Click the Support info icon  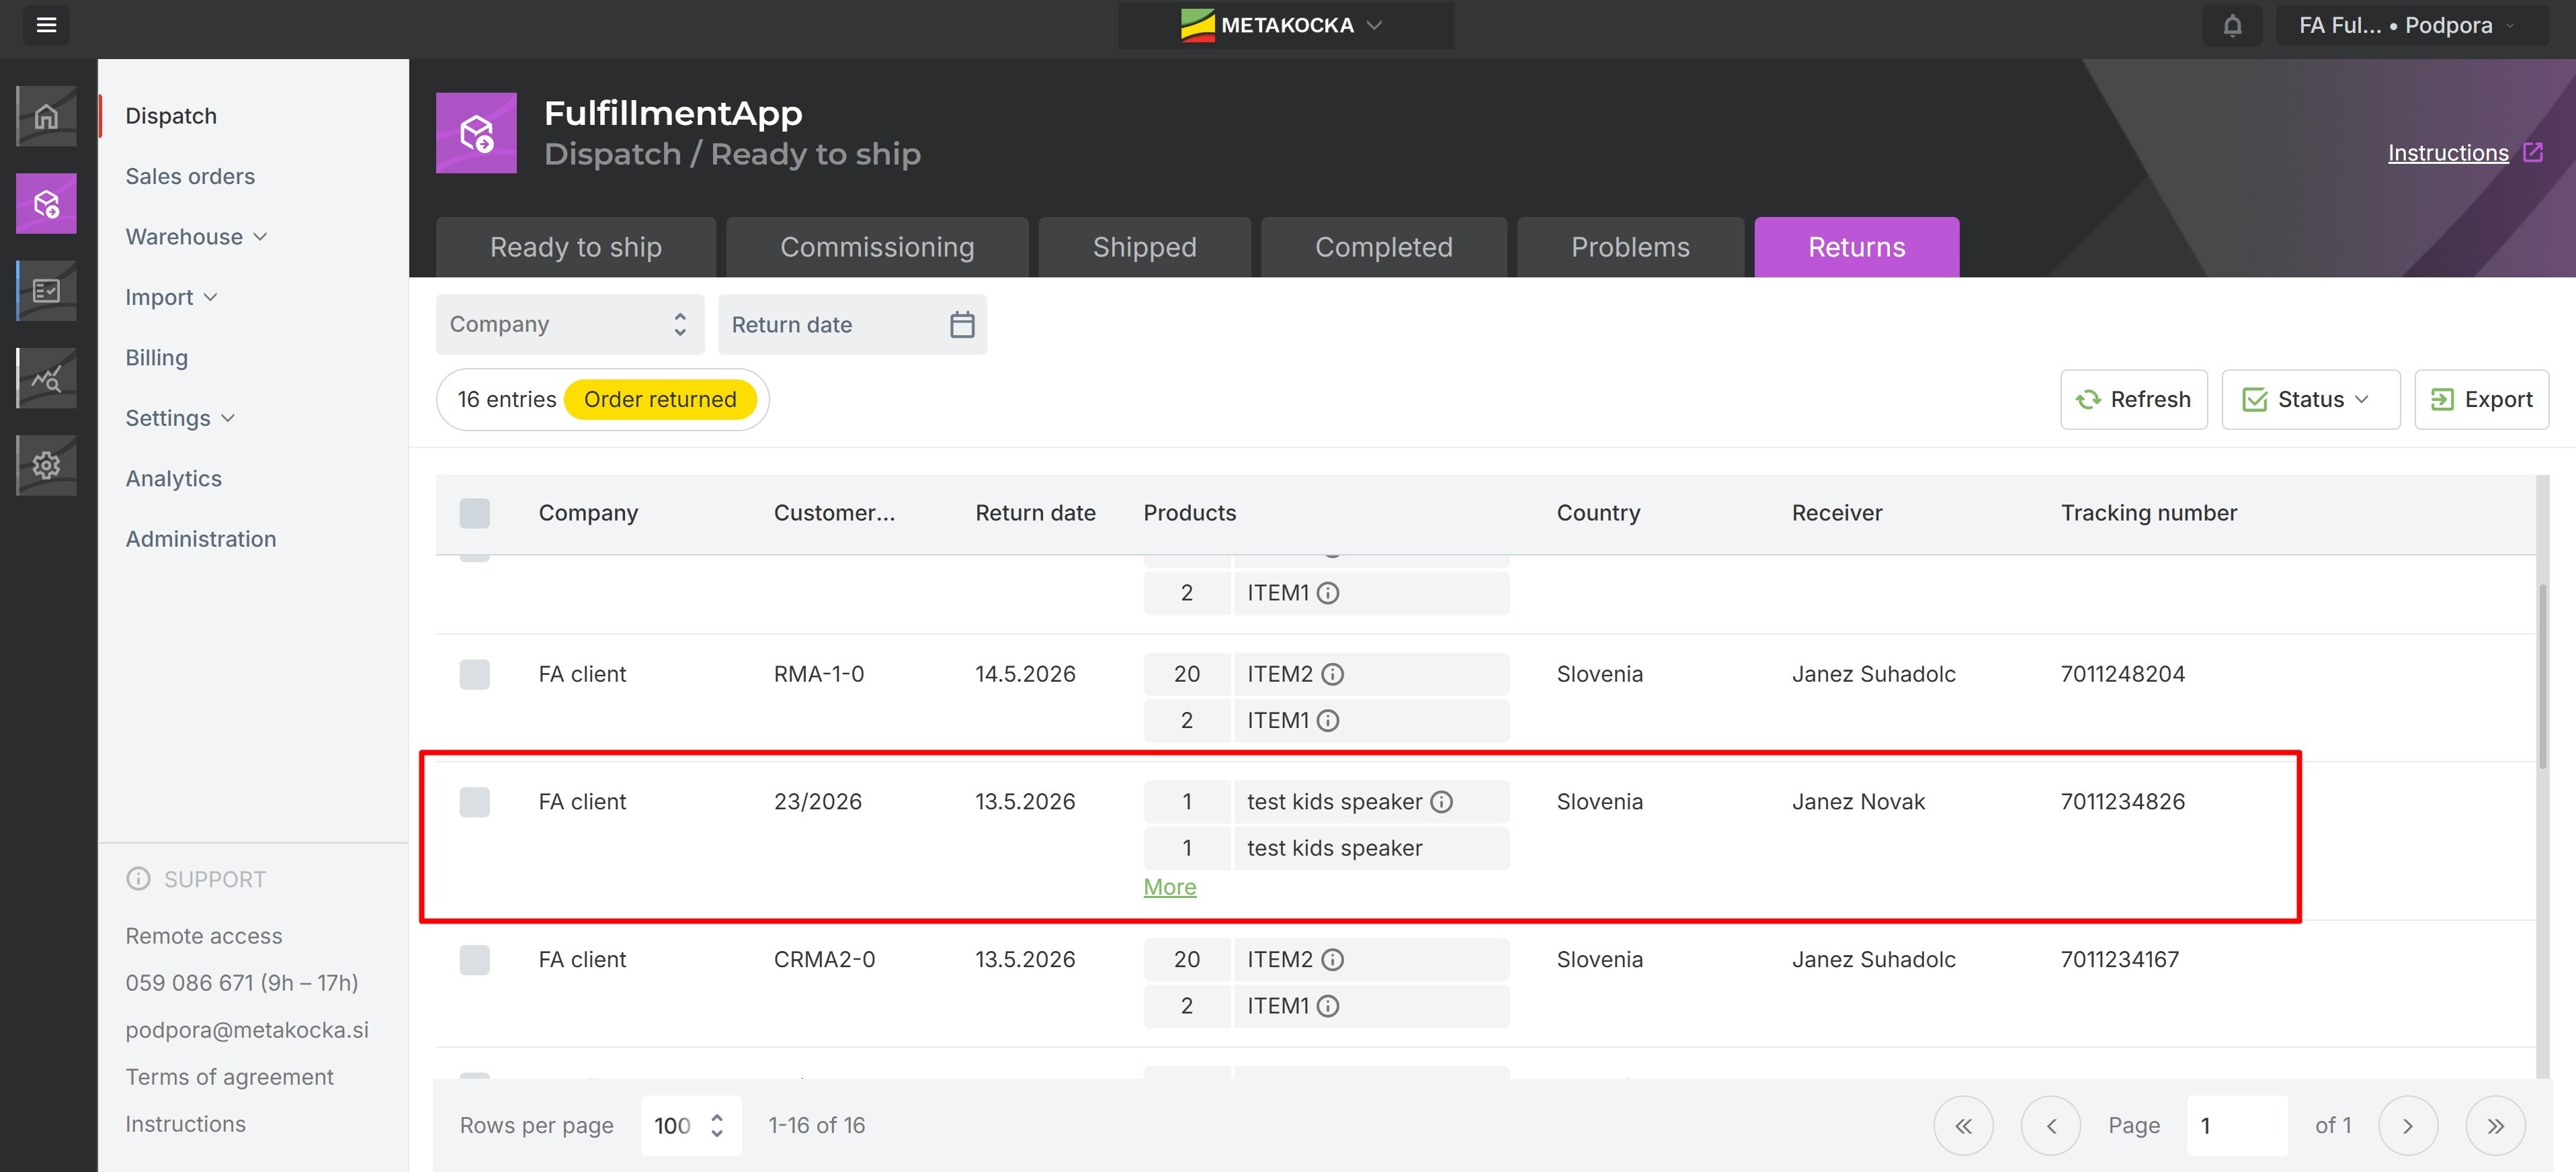click(x=138, y=879)
